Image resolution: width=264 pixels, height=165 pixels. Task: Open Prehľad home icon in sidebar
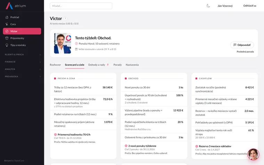(x=7, y=17)
